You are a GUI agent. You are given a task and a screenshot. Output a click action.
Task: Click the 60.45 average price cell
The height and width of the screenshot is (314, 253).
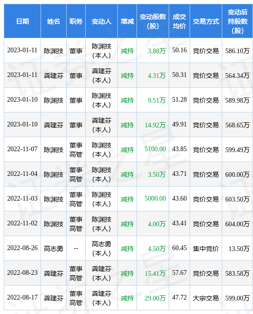179,248
